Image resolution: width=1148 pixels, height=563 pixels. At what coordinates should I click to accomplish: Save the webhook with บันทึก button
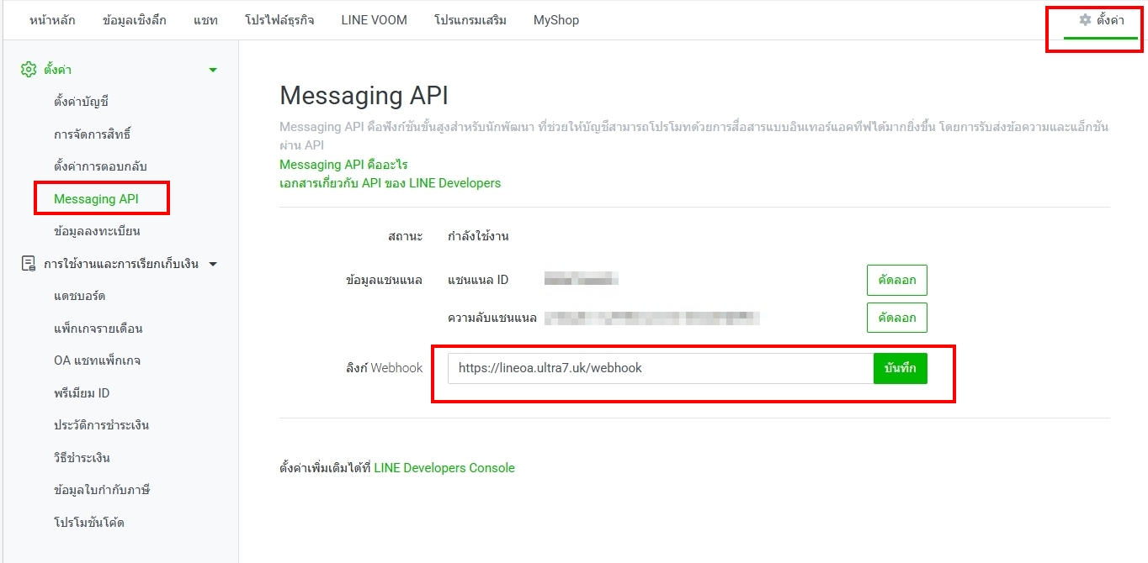[x=900, y=368]
